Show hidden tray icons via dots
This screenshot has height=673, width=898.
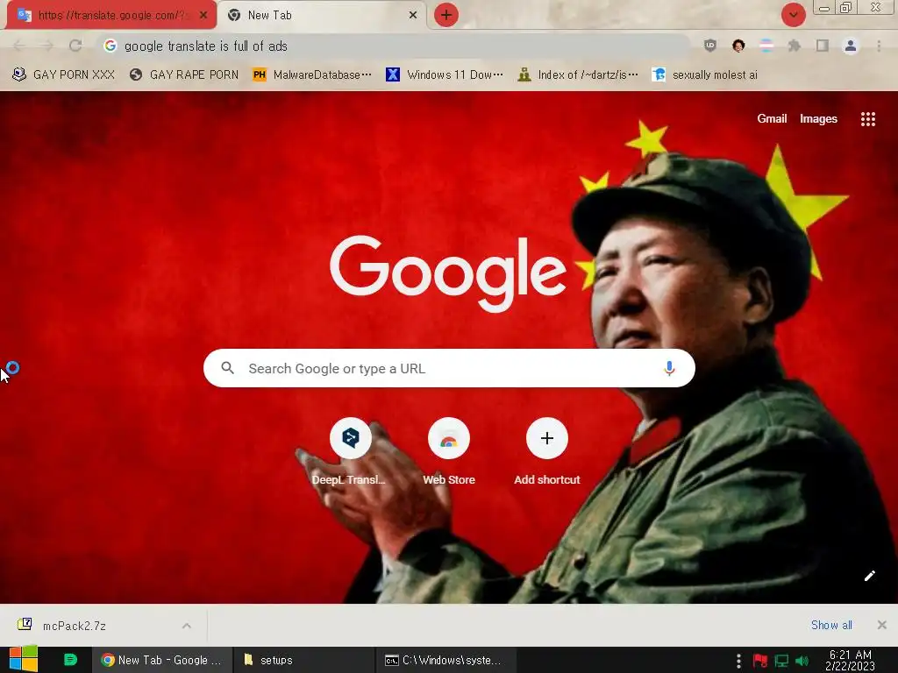pyautogui.click(x=738, y=661)
